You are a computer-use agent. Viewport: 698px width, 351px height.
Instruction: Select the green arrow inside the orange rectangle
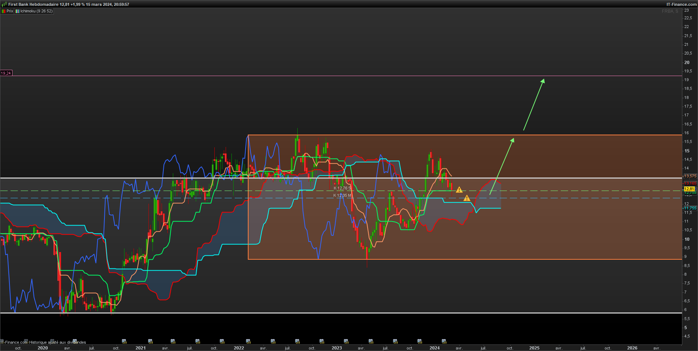coord(502,166)
